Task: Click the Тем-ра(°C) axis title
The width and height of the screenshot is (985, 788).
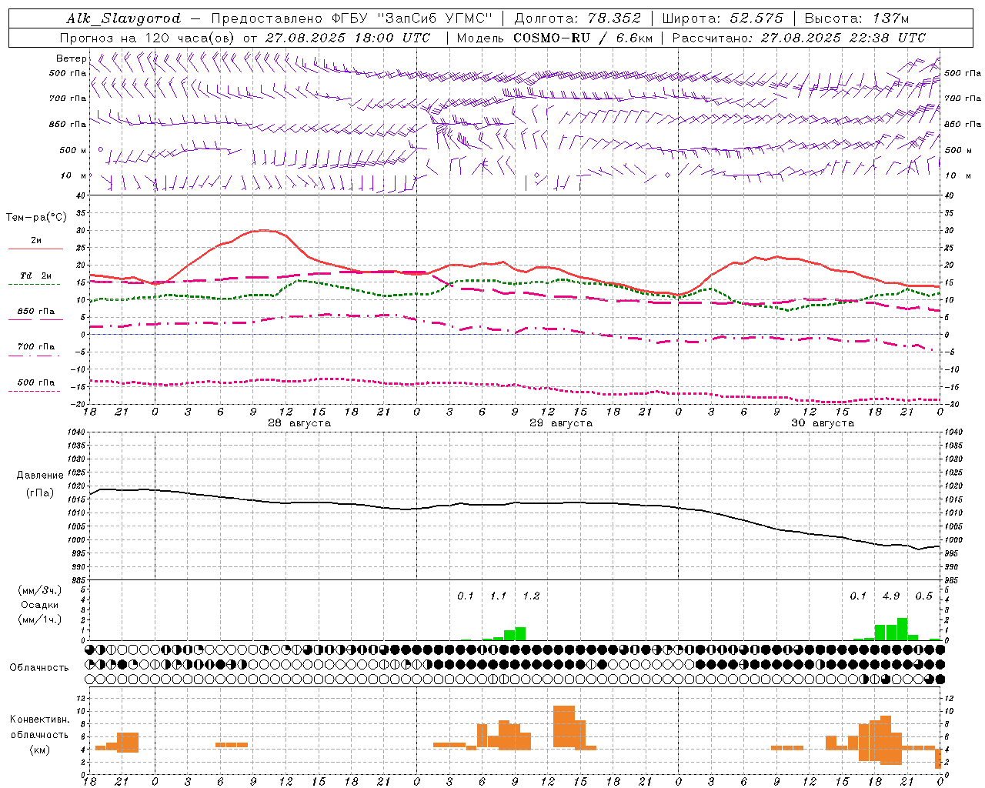Action: pyautogui.click(x=36, y=218)
